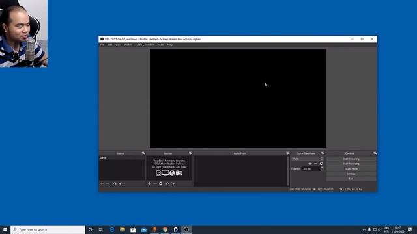Click the browser globe icon in Sources hint
Viewport: 417px width, 234px height.
[x=172, y=174]
